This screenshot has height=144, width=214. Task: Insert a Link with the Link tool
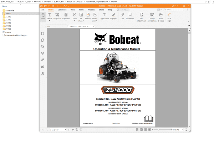pyautogui.click(x=122, y=16)
